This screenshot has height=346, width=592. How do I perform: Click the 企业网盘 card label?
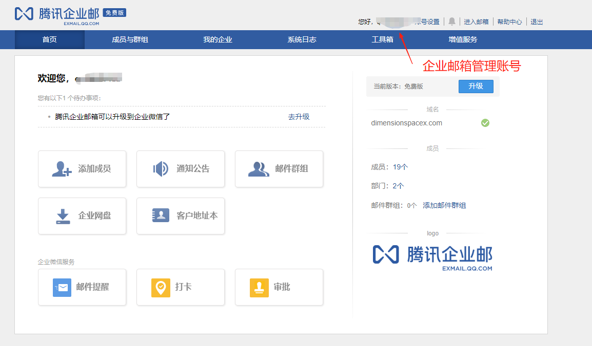pyautogui.click(x=94, y=215)
